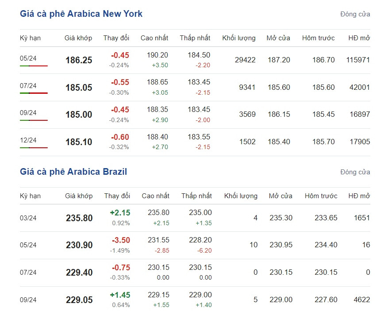Image resolution: width=388 pixels, height=311 pixels.
Task: Click the Đóng cửa status for Brazil
Action: coord(355,172)
